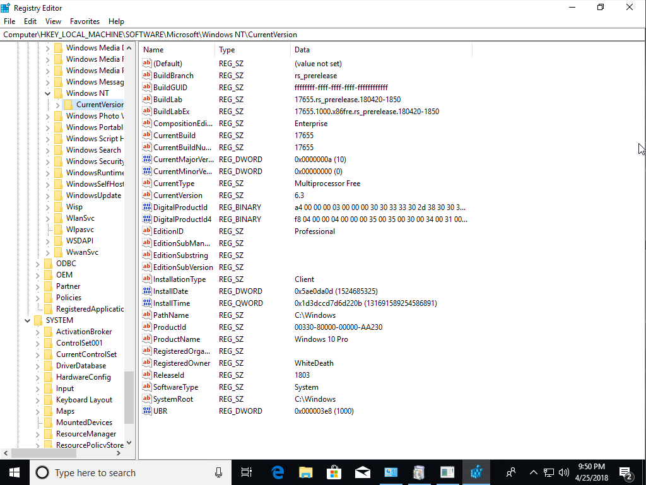
Task: Expand the ODBC key
Action: click(x=38, y=264)
